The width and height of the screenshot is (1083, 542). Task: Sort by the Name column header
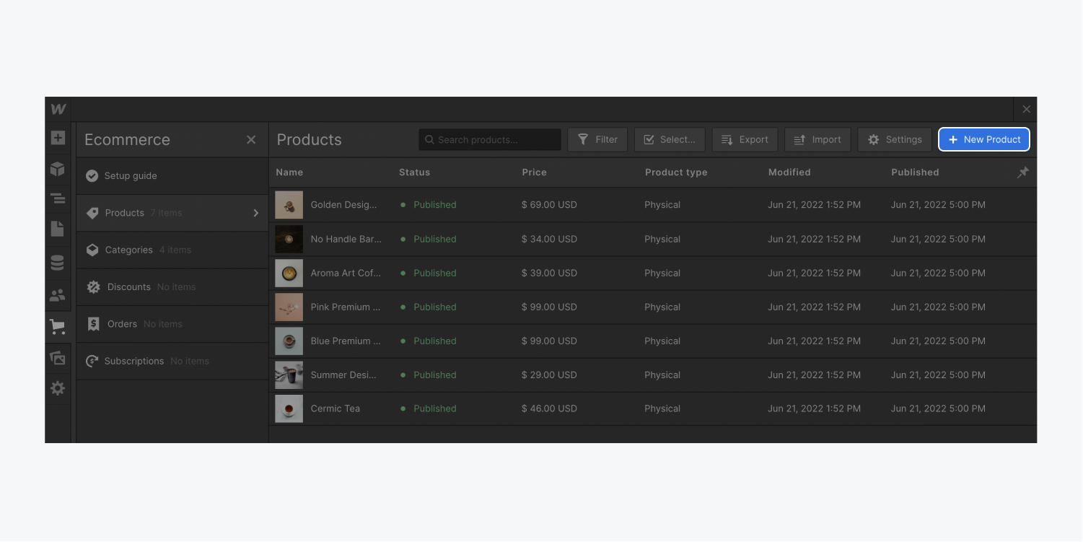pyautogui.click(x=289, y=172)
